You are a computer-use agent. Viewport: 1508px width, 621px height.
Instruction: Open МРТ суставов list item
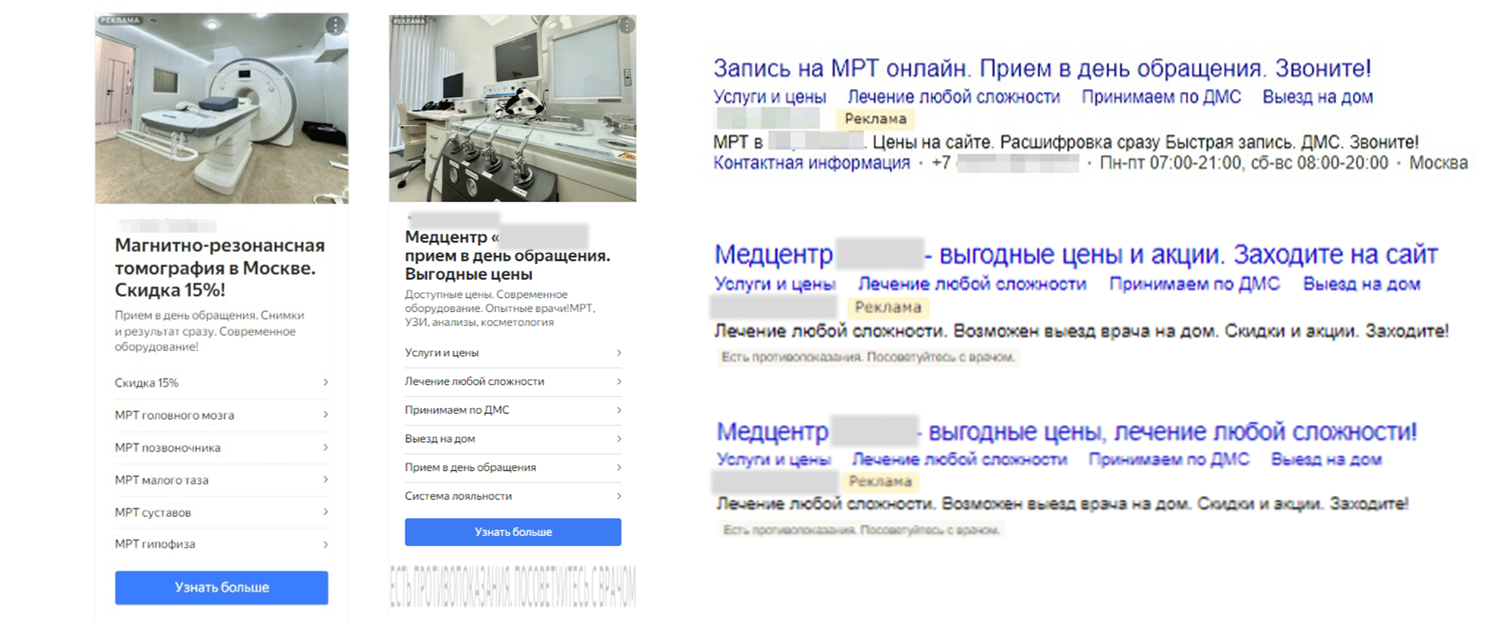153,512
